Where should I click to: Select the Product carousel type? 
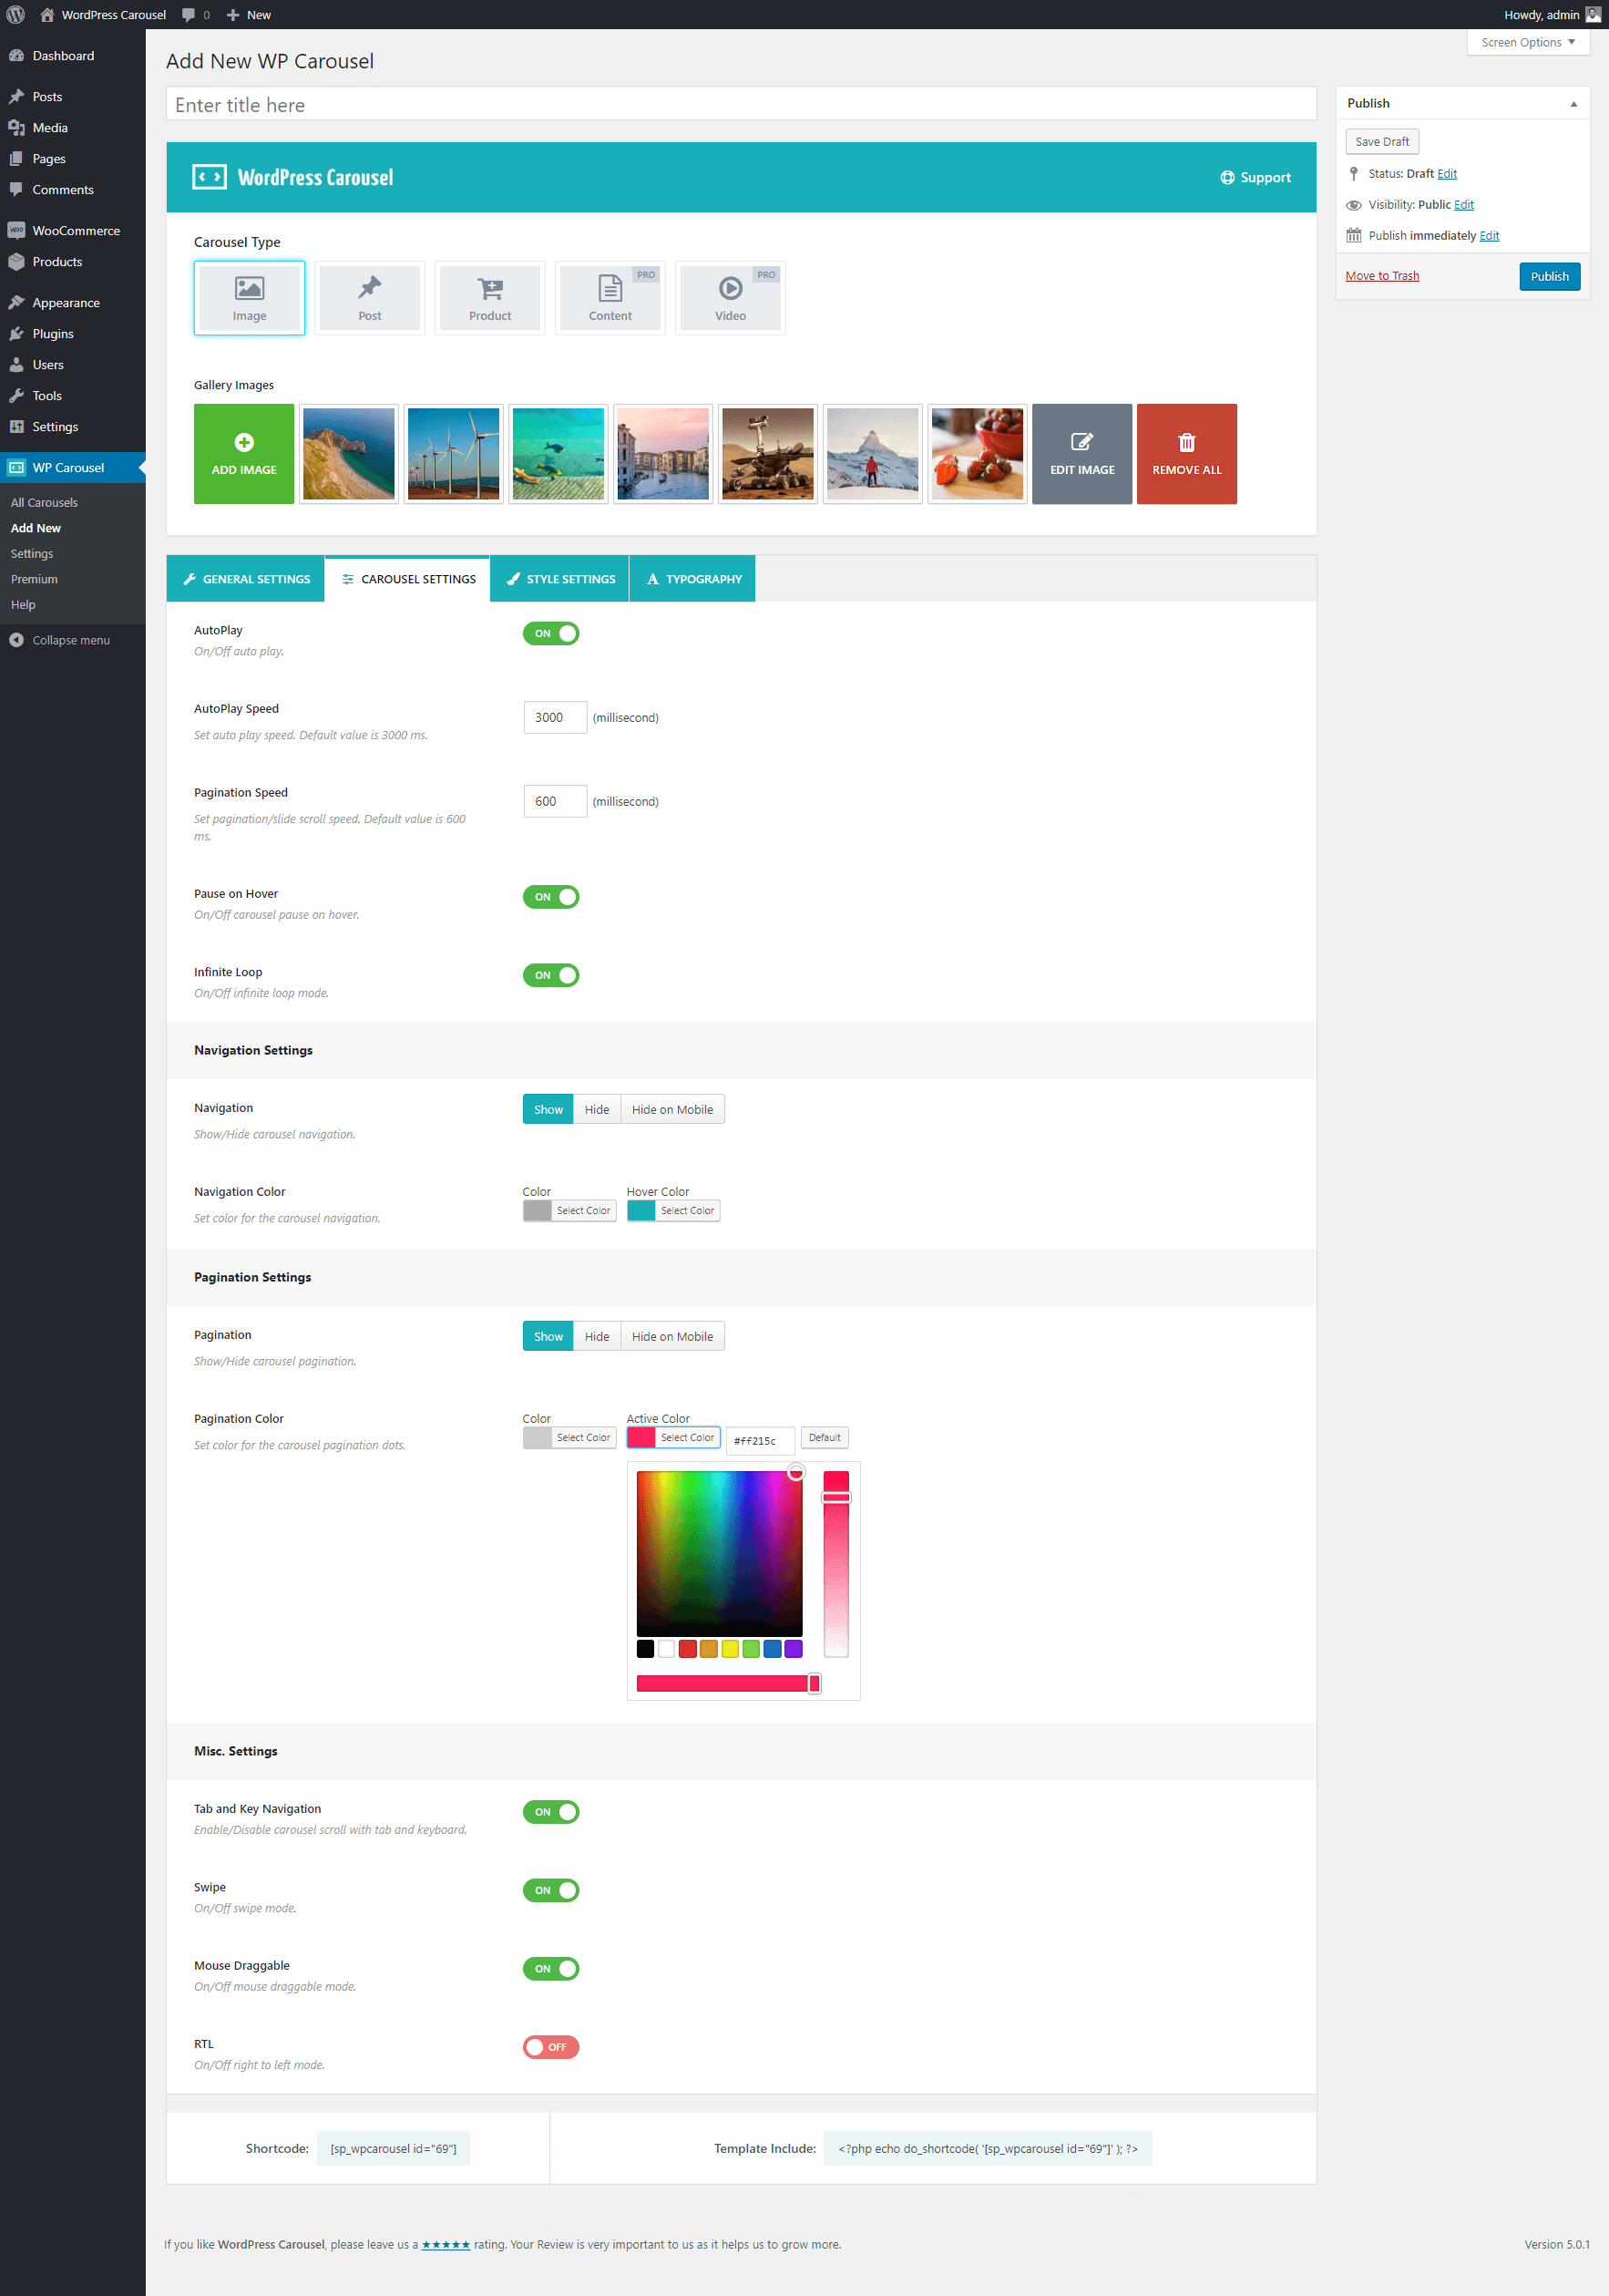point(489,298)
